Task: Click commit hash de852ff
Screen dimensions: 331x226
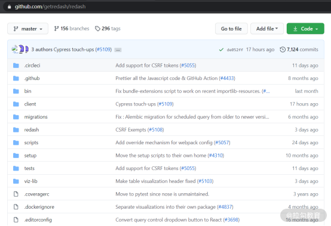Action: (235, 49)
